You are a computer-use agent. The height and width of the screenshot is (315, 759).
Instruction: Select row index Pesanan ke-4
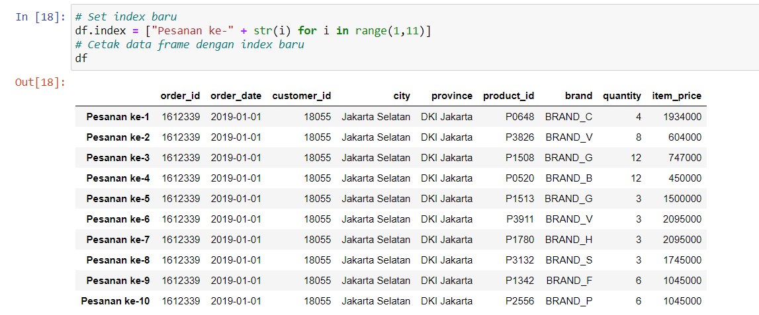pyautogui.click(x=118, y=178)
